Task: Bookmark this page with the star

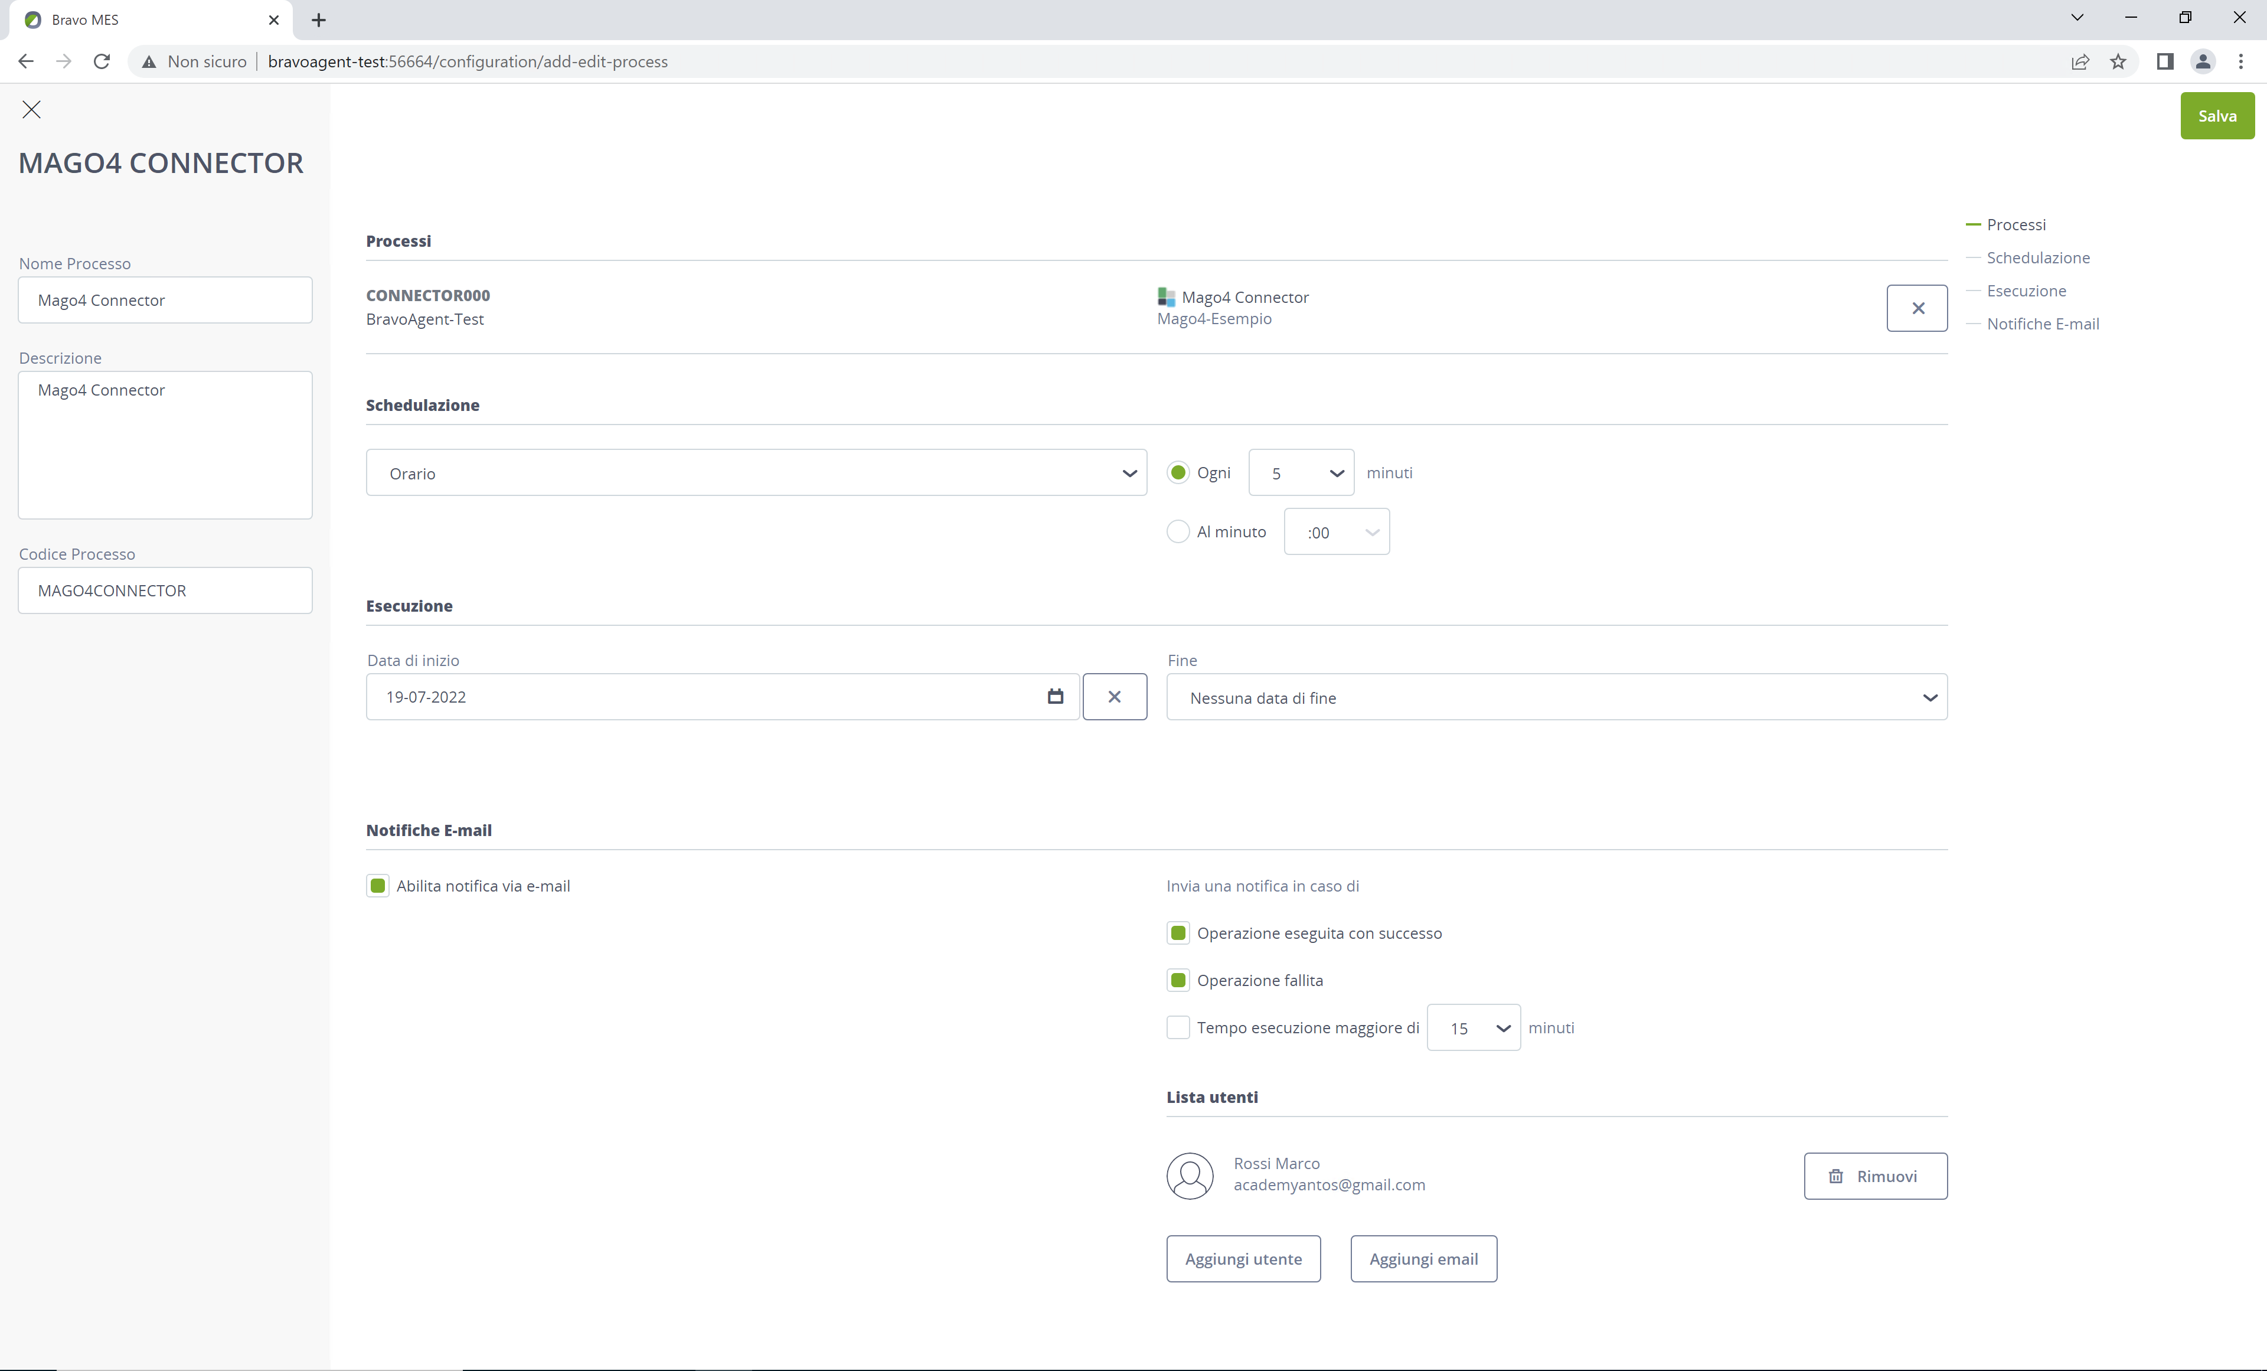Action: point(2118,61)
